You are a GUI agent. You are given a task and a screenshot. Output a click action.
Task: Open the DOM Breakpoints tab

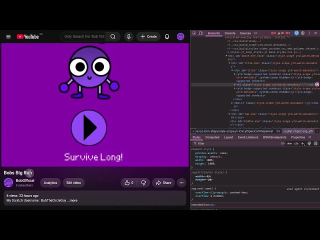pos(274,137)
